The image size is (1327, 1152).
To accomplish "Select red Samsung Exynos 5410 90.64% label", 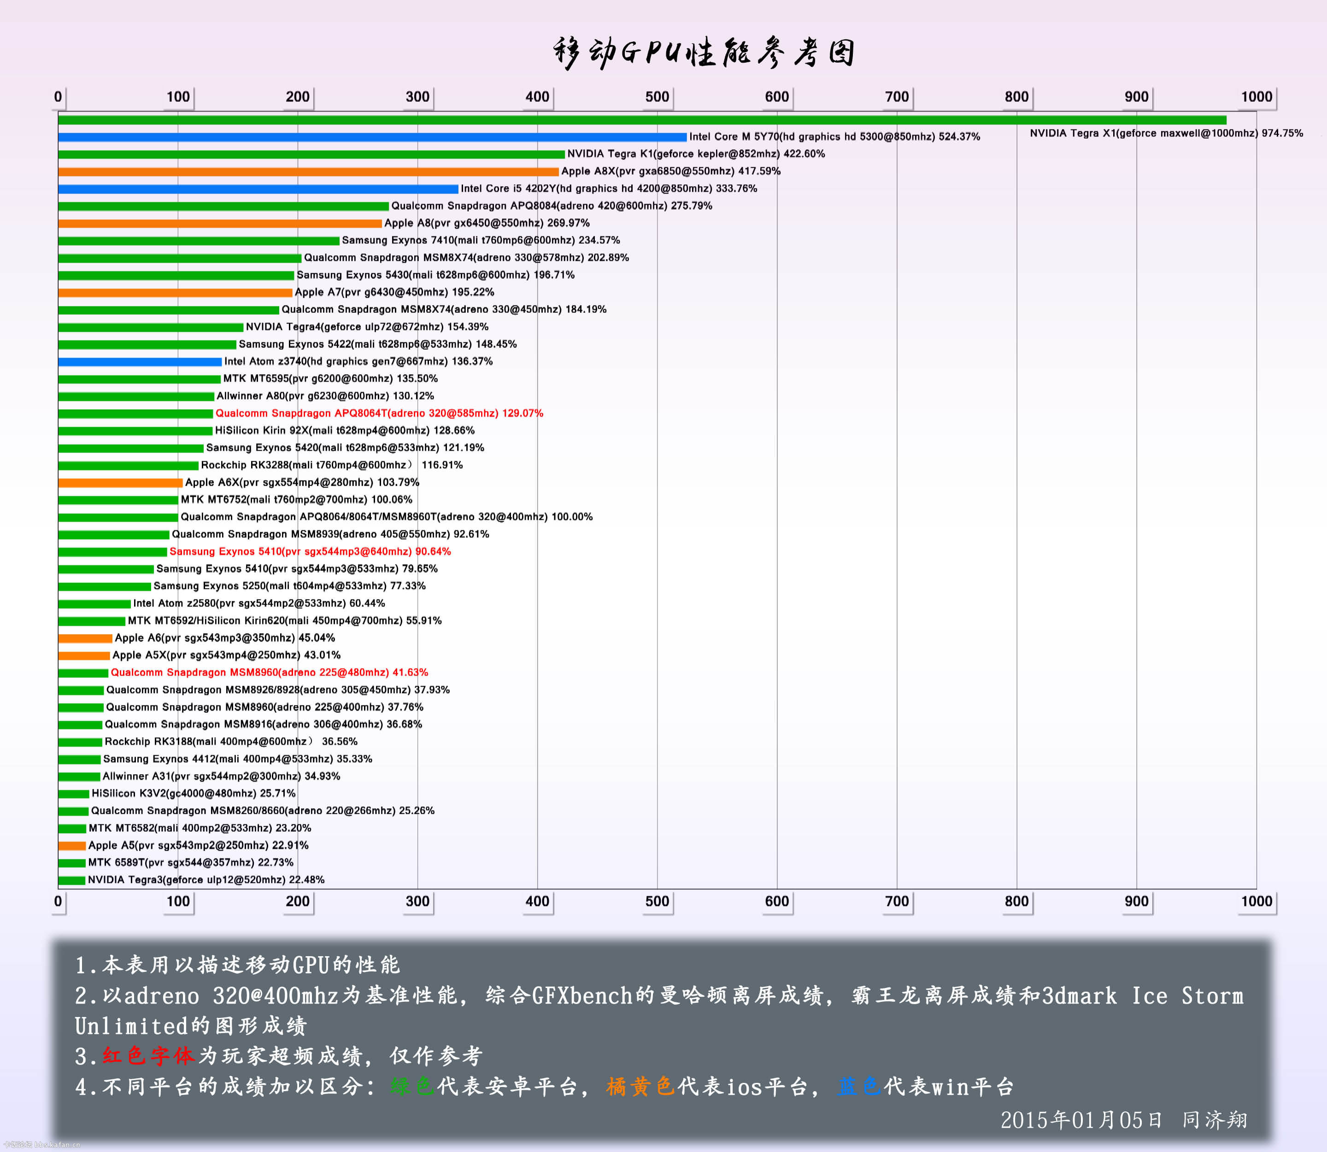I will pos(310,552).
